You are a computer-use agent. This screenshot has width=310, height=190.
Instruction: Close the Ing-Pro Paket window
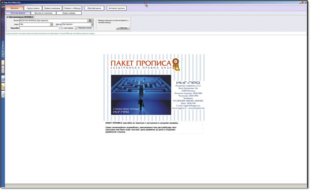[305, 2]
